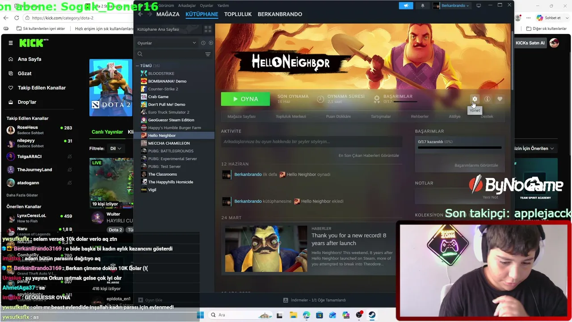Open Drop'lar in Kick sidebar

pos(27,102)
